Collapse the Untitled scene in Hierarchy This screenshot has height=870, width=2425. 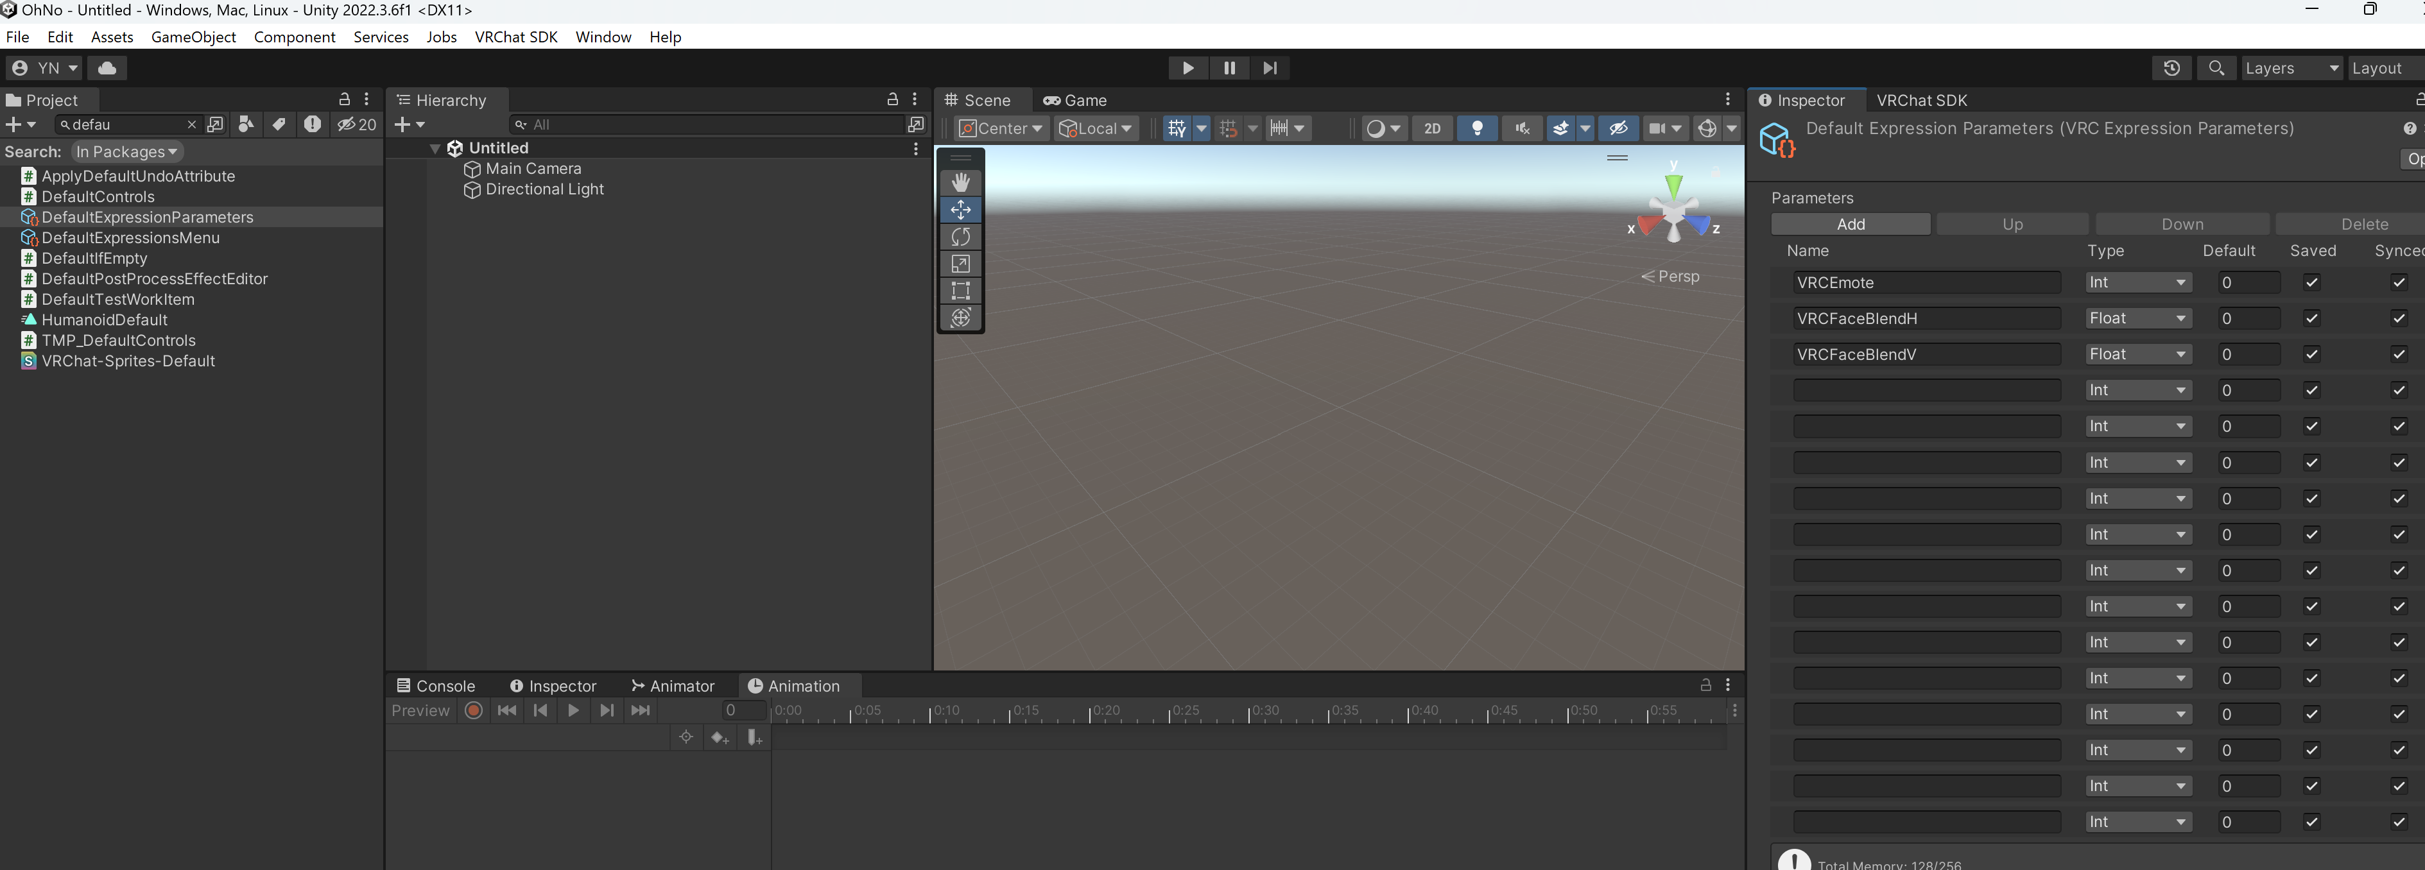point(435,149)
